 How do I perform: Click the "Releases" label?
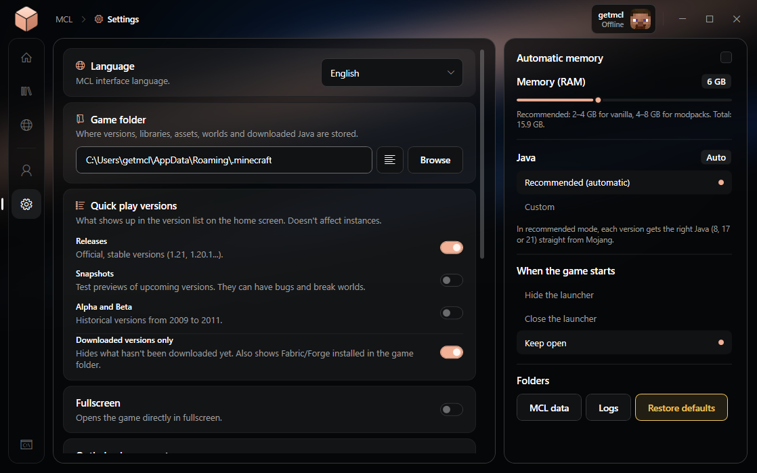(x=91, y=241)
